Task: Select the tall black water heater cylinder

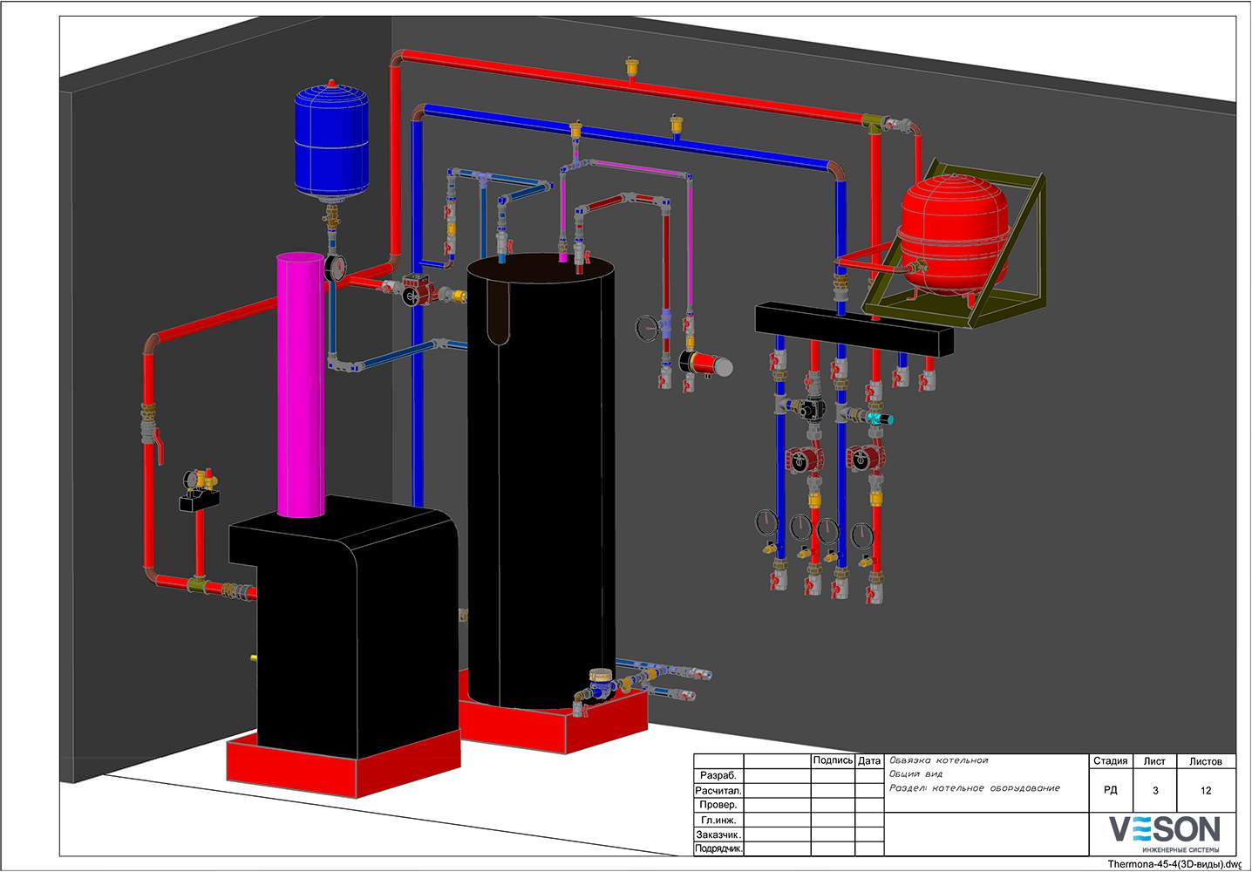Action: point(541,480)
